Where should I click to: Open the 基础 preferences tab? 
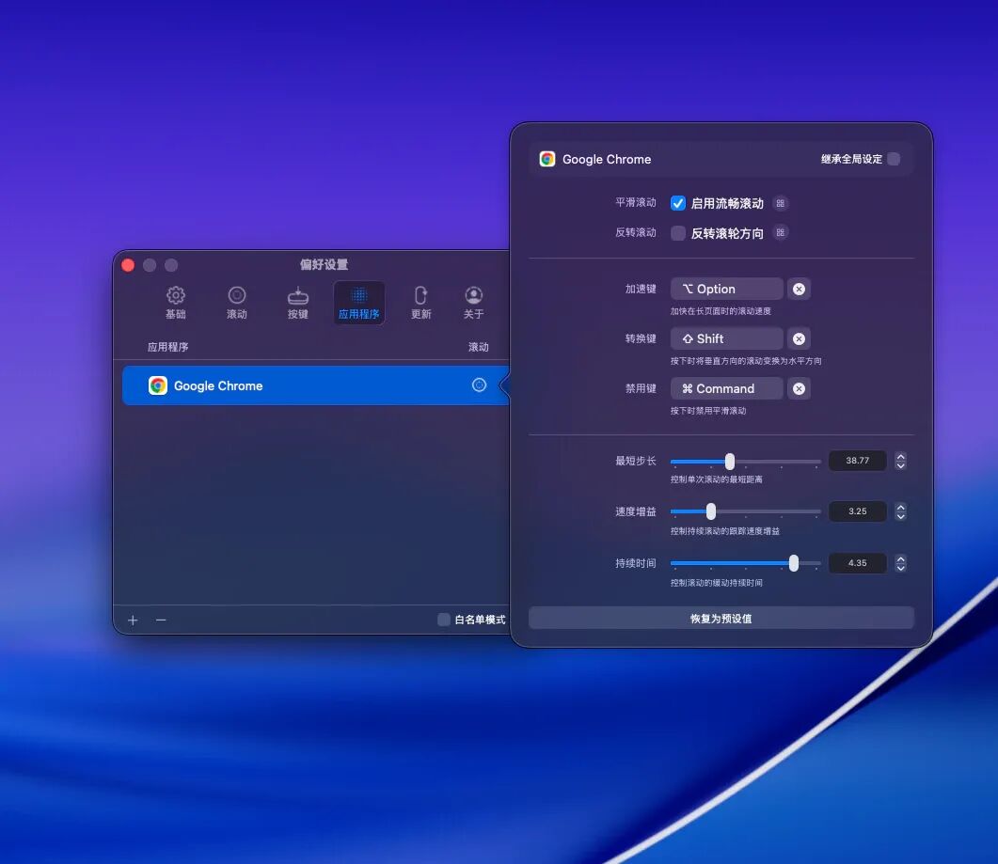click(176, 302)
